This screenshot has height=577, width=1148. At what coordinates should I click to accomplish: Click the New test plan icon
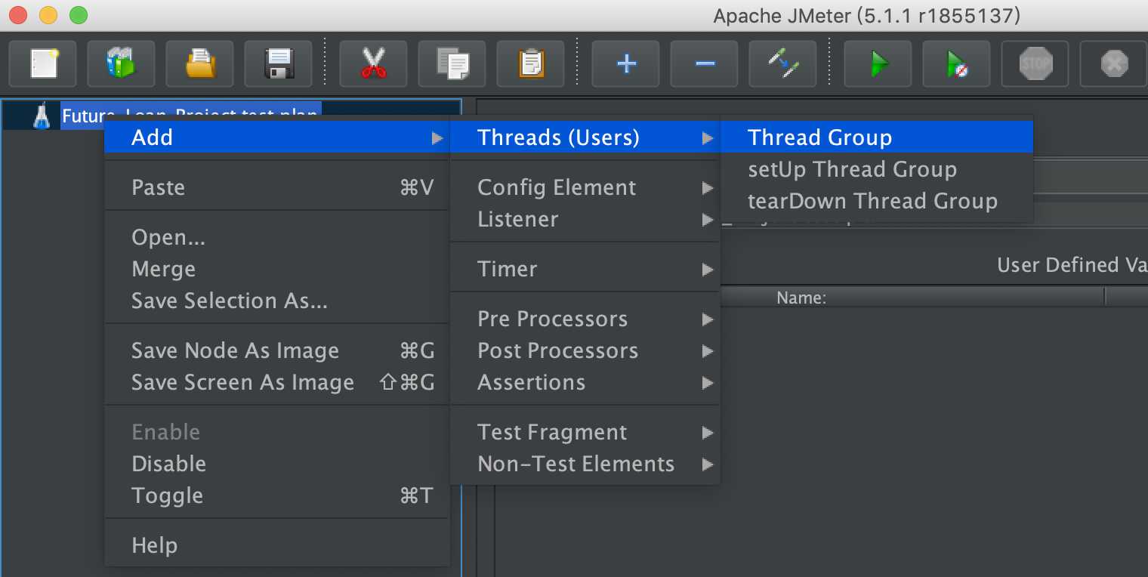[x=42, y=63]
